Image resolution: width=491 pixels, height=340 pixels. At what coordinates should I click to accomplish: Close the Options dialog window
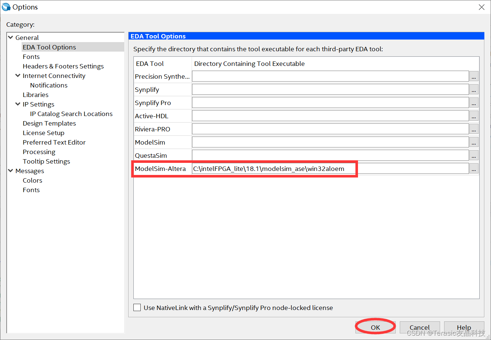(481, 7)
